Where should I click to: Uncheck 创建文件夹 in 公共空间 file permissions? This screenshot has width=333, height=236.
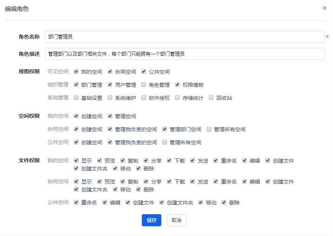(x=162, y=203)
